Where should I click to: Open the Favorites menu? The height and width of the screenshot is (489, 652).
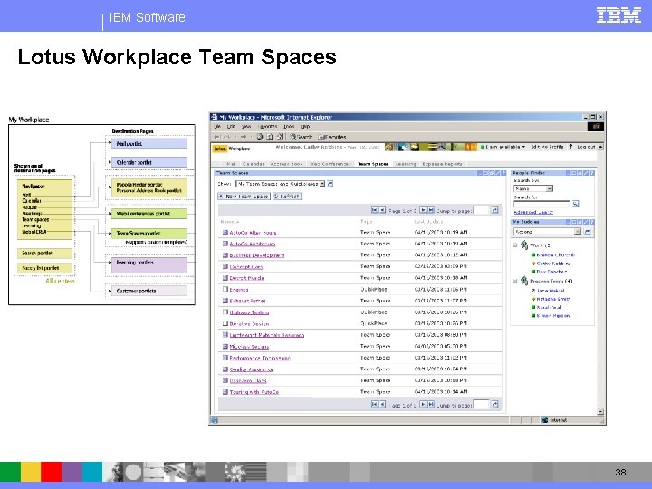click(x=268, y=127)
